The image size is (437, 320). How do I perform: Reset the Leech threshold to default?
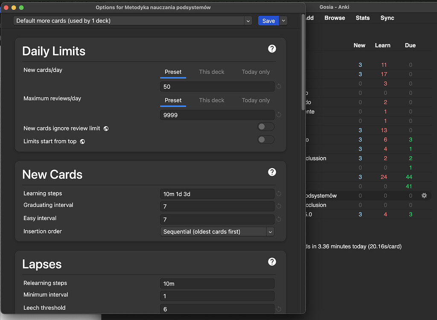coord(279,309)
